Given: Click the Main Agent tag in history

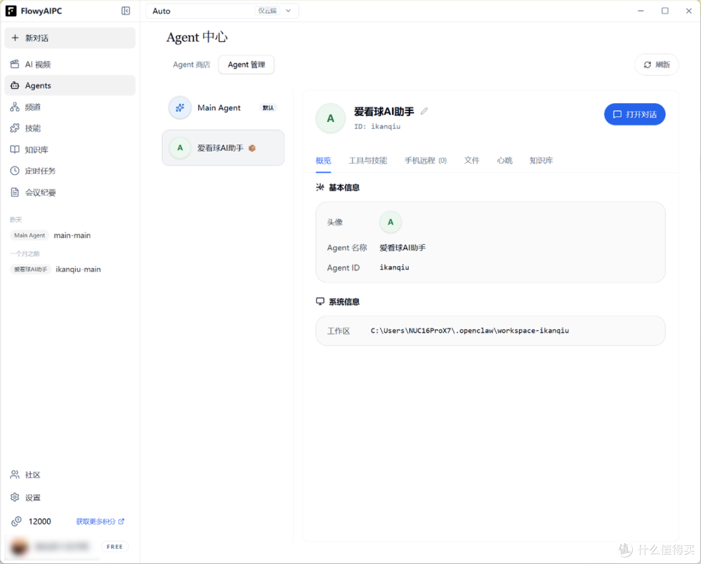Looking at the screenshot, I should coord(29,236).
